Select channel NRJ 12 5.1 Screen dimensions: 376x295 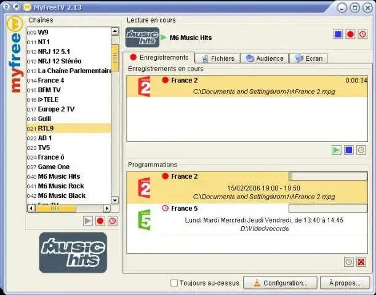tap(69, 52)
